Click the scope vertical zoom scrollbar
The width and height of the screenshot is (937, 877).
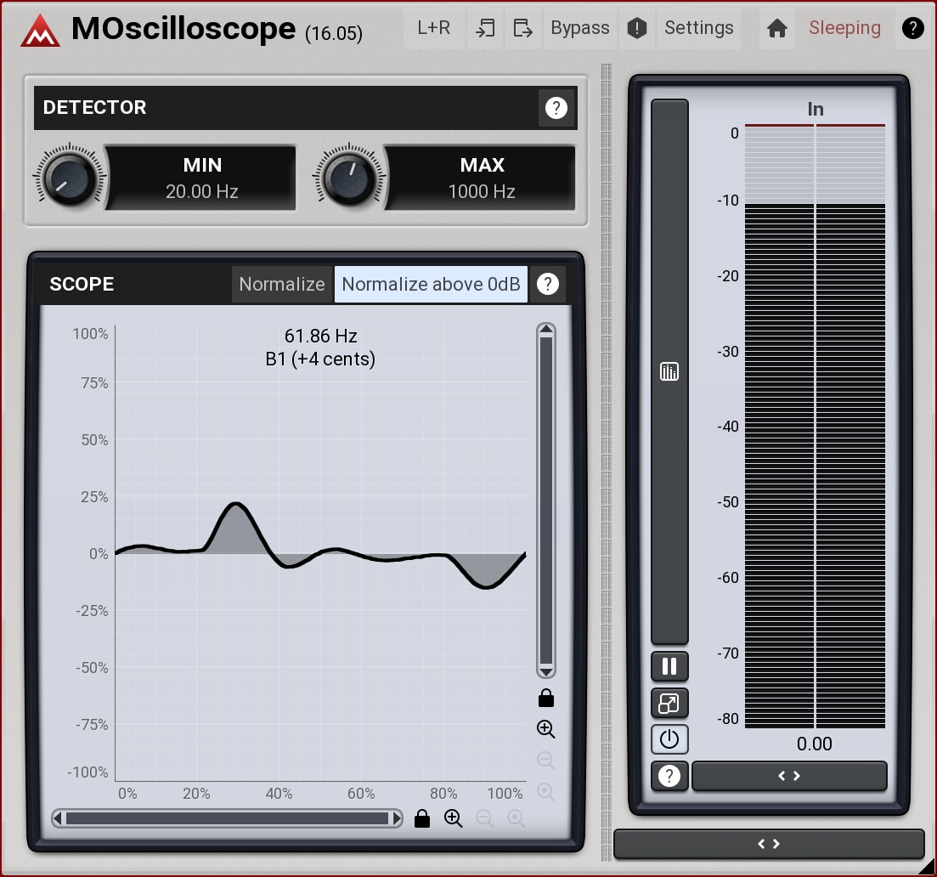545,501
